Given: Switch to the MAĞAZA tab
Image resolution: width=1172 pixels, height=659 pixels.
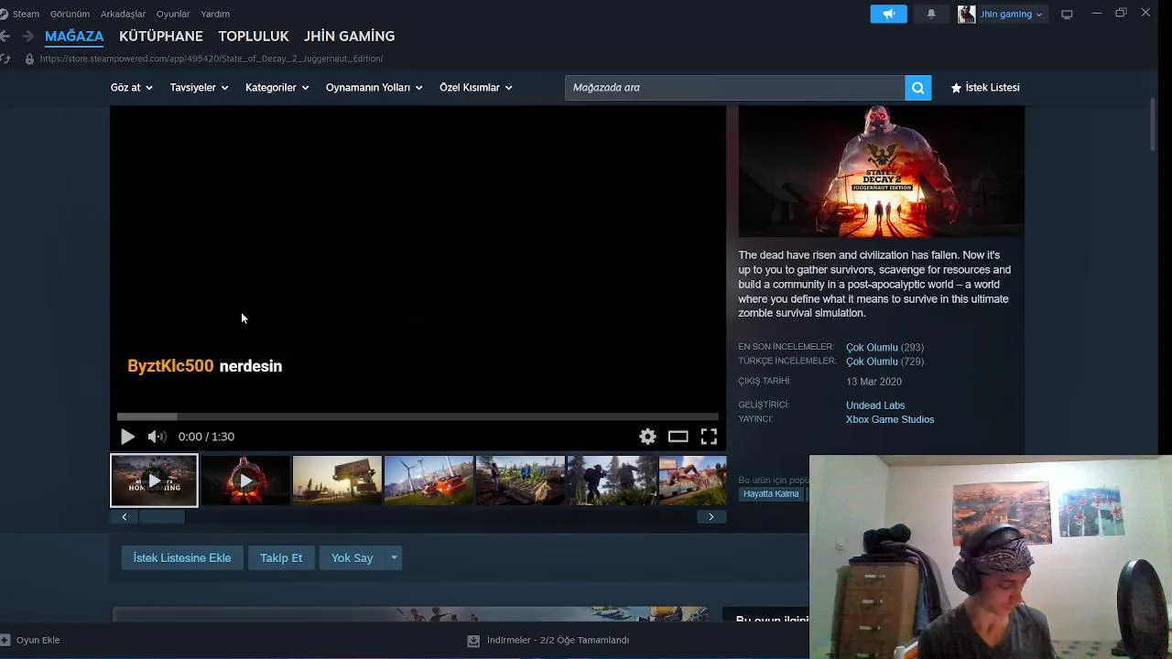Looking at the screenshot, I should tap(74, 37).
